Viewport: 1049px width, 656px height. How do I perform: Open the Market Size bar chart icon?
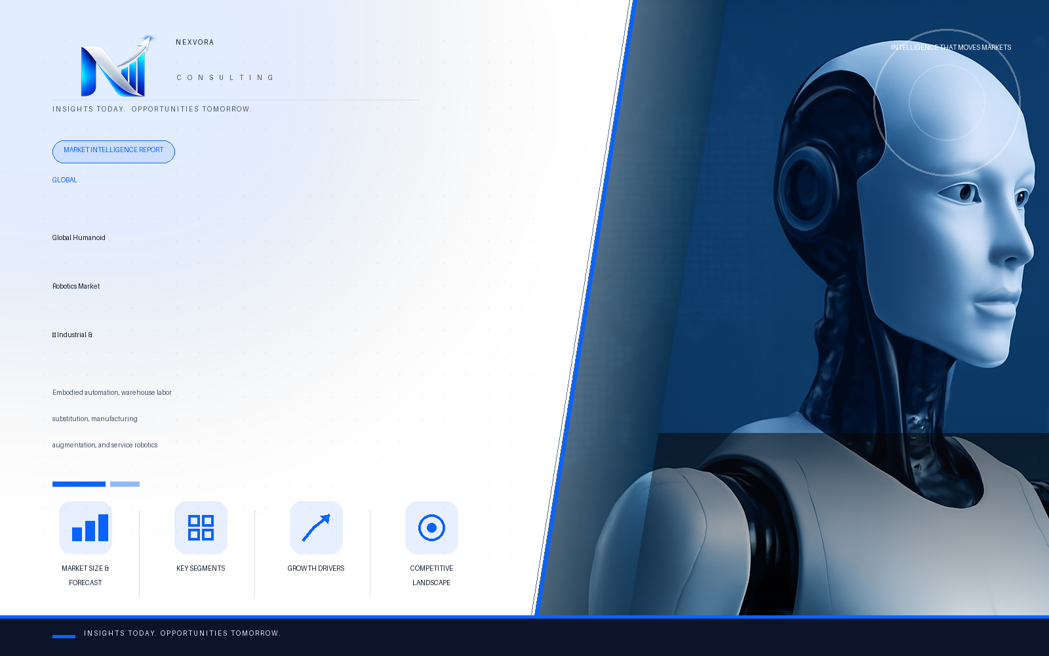[x=85, y=527]
